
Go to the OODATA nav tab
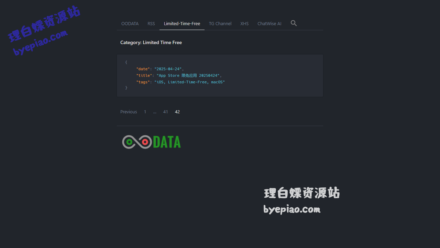tap(130, 24)
